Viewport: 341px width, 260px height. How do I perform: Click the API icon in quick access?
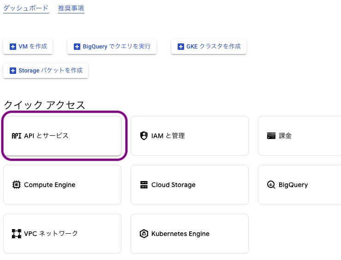17,136
